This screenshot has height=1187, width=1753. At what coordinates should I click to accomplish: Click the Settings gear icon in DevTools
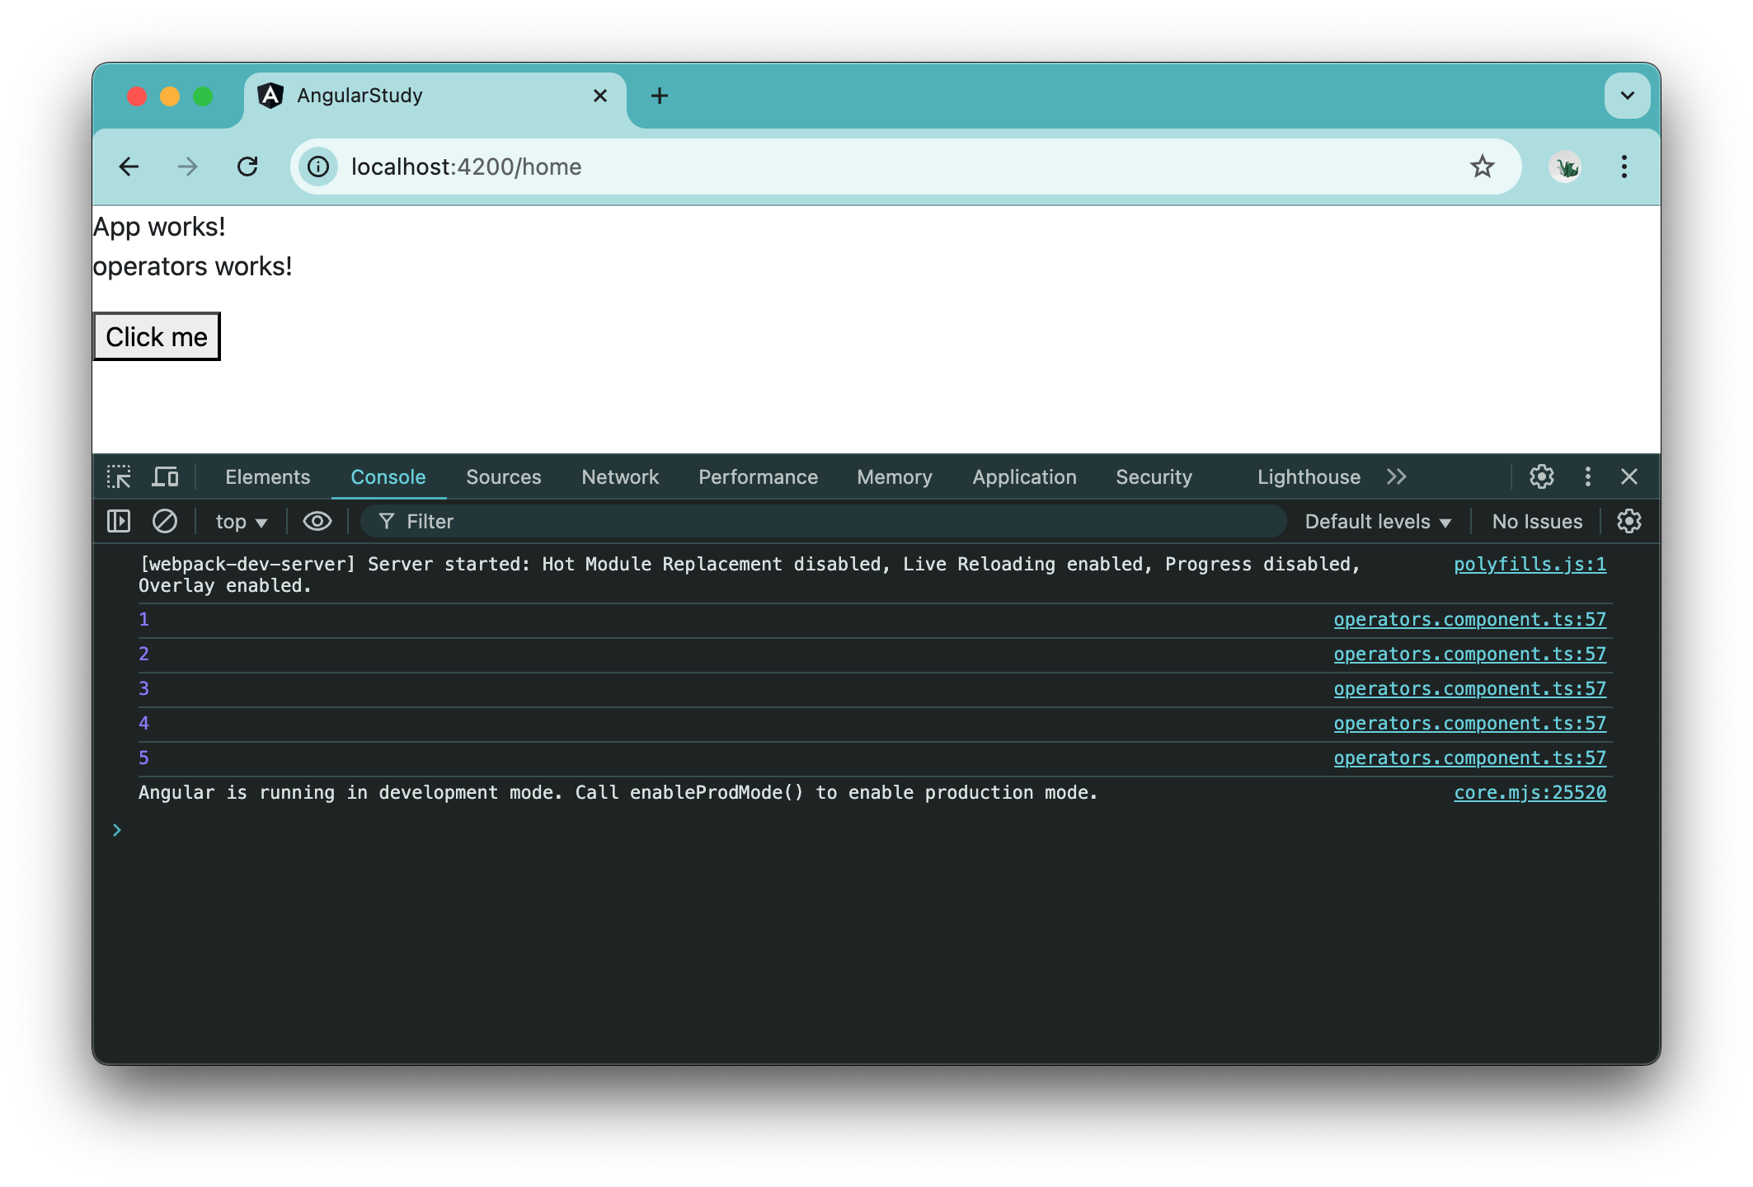[1541, 476]
